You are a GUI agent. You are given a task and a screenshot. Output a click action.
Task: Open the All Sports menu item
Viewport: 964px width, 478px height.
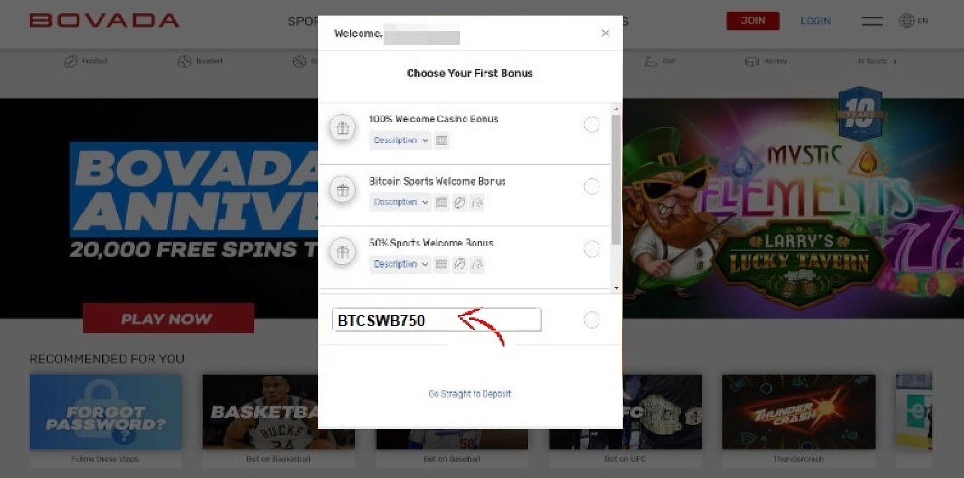(x=877, y=61)
